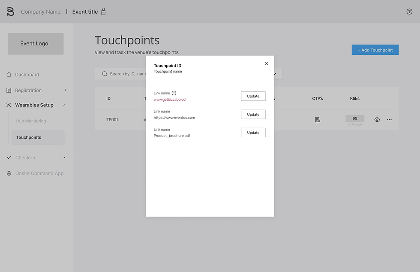
Task: Click the <6 hrs ago timestamp
Action: click(355, 124)
